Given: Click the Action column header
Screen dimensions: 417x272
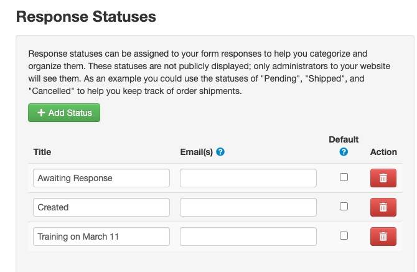Looking at the screenshot, I should coord(383,152).
